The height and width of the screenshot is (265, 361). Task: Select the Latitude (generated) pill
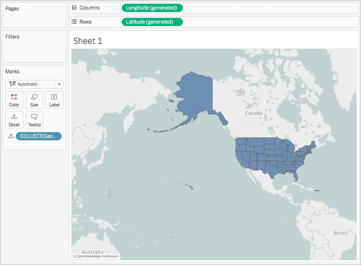pos(152,22)
